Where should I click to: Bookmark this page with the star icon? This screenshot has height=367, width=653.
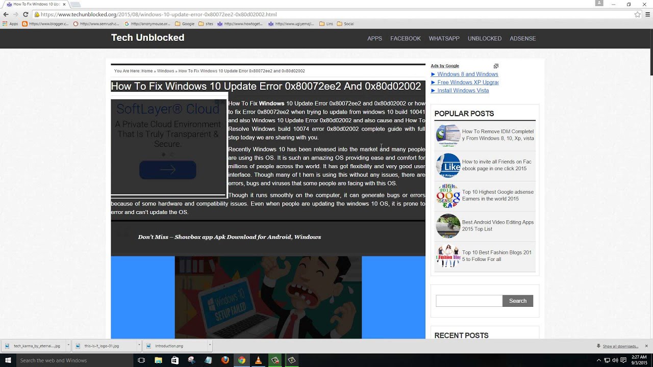tap(637, 15)
